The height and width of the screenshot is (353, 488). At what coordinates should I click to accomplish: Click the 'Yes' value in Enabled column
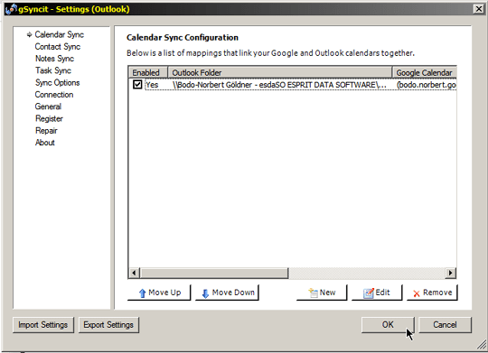point(152,85)
